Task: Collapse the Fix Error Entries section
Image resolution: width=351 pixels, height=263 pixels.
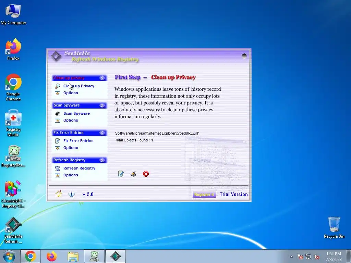Action: click(102, 133)
